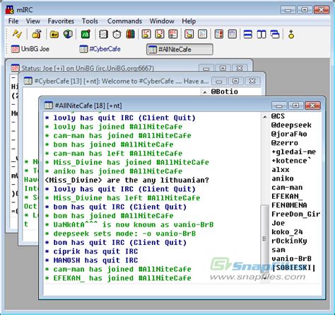Open the Favorites menu
Viewport: 335px width, 315px height.
coord(61,21)
